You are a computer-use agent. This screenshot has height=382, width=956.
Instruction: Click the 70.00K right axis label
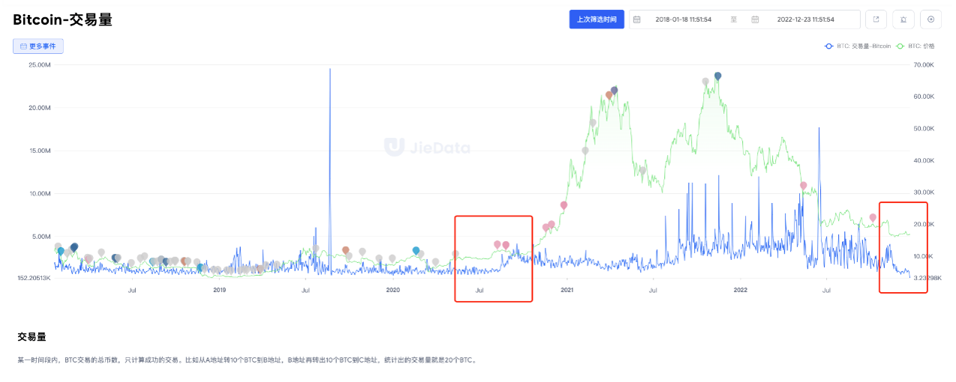(x=924, y=65)
